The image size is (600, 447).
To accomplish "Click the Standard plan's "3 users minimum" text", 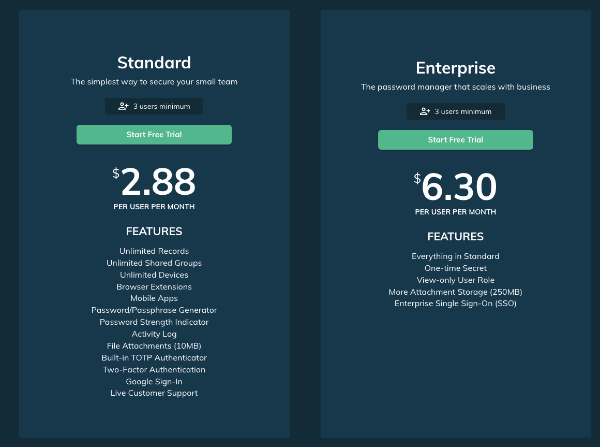I will 161,106.
